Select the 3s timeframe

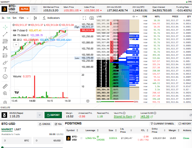(3, 18)
